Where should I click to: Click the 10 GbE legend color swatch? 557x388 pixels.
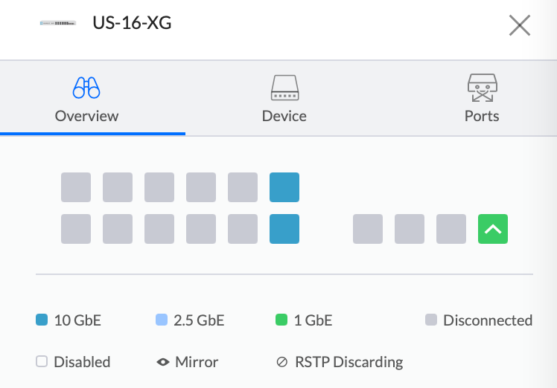tap(42, 321)
